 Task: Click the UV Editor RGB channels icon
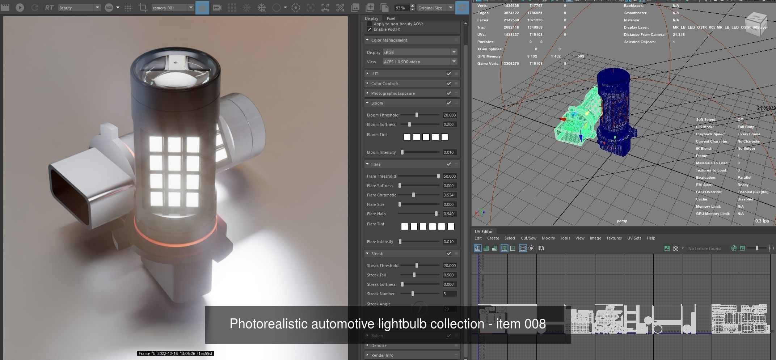click(x=734, y=248)
